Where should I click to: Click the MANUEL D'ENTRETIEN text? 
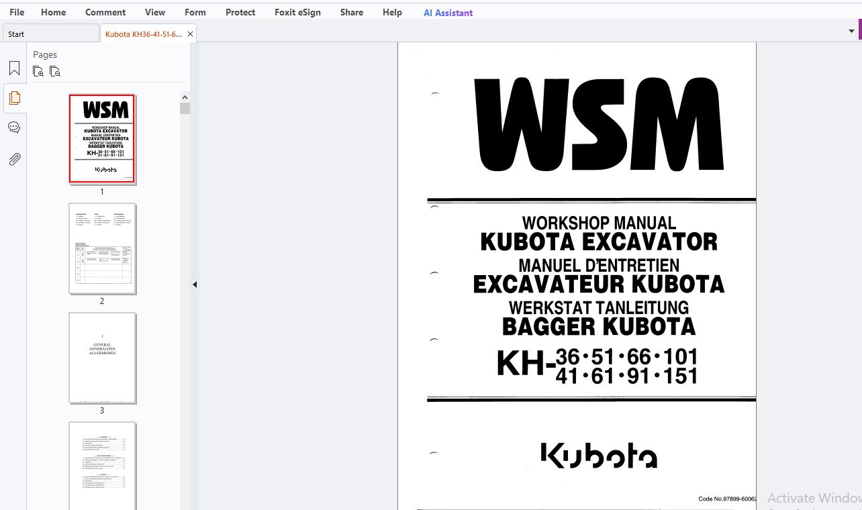[599, 265]
